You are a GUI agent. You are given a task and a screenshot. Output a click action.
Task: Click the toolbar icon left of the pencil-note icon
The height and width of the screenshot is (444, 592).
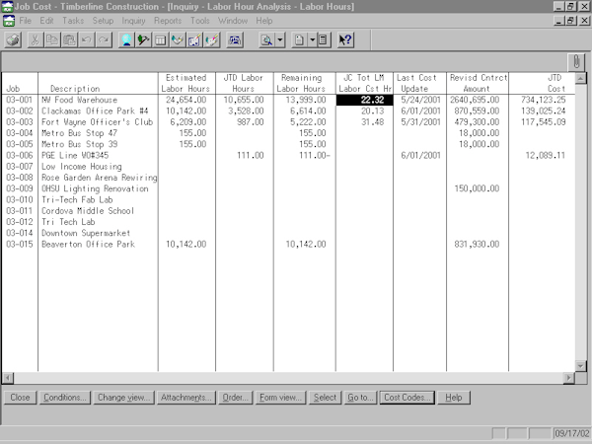coord(178,39)
